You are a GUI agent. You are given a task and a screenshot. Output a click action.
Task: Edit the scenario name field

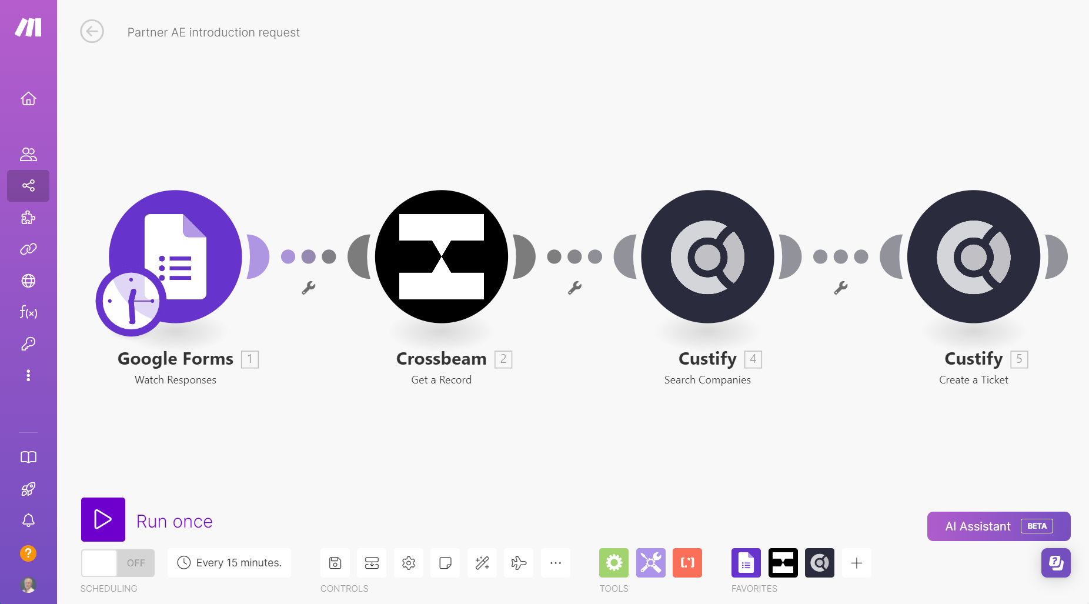213,32
